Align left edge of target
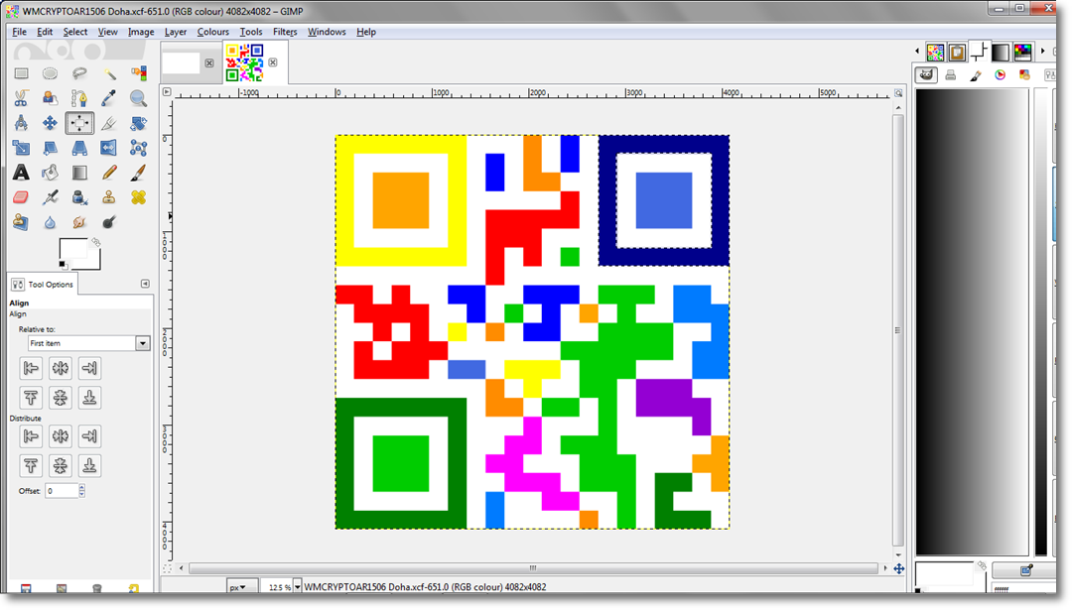Screen dimensions: 1072x610 (31, 368)
